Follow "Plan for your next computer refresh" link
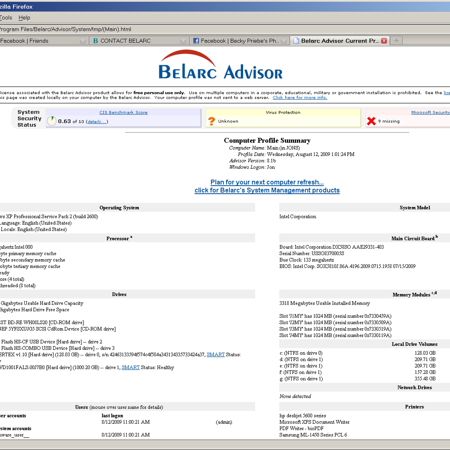 tap(267, 182)
